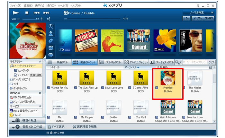
Task: Click the info icon beside album art
Action: pos(51,55)
